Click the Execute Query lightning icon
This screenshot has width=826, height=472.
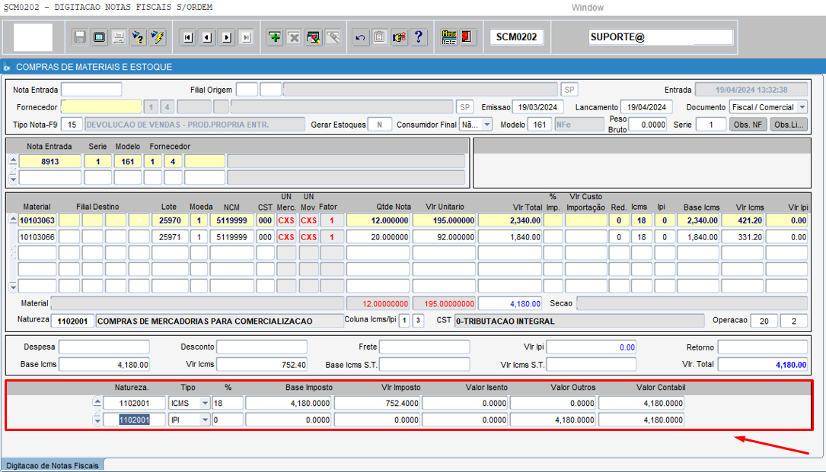pos(158,36)
